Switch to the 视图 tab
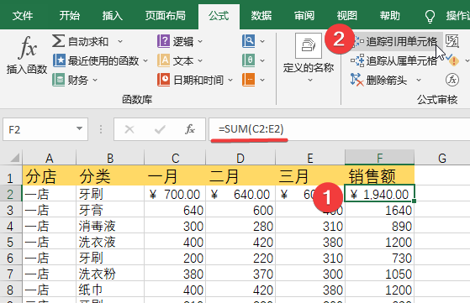Screen dimensions: 470x303 point(346,16)
